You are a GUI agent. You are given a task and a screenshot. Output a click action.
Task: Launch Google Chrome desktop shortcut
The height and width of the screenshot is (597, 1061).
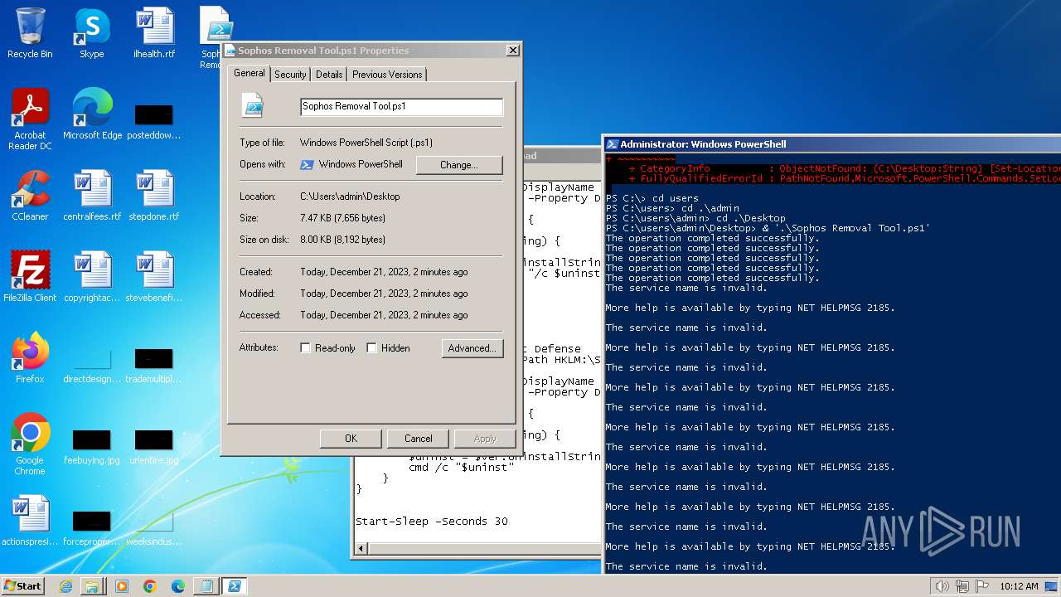(x=30, y=444)
